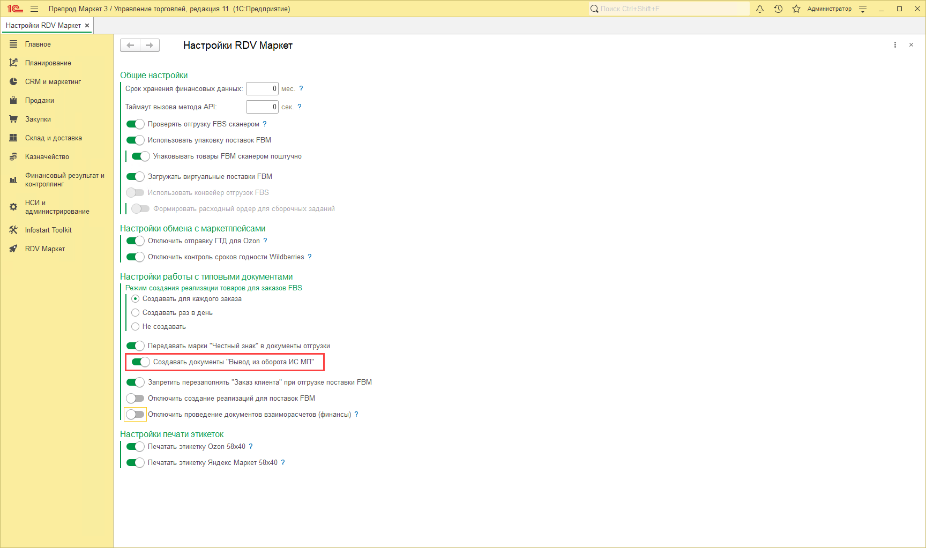Click the Склад и доставка grid icon
The image size is (926, 548).
click(x=13, y=138)
